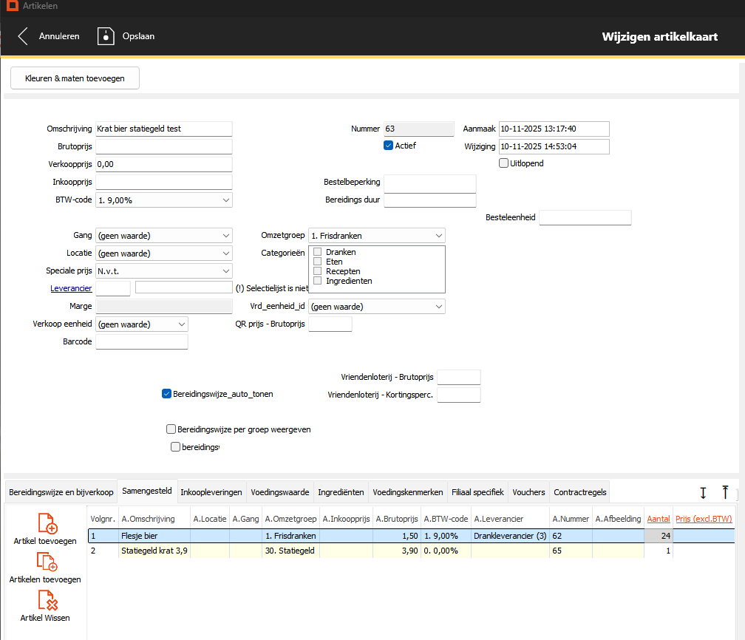
Task: Click the Artikel Wissen delete icon
Action: [x=47, y=600]
